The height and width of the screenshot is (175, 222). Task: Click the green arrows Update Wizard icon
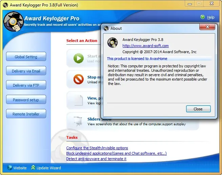click(33, 168)
